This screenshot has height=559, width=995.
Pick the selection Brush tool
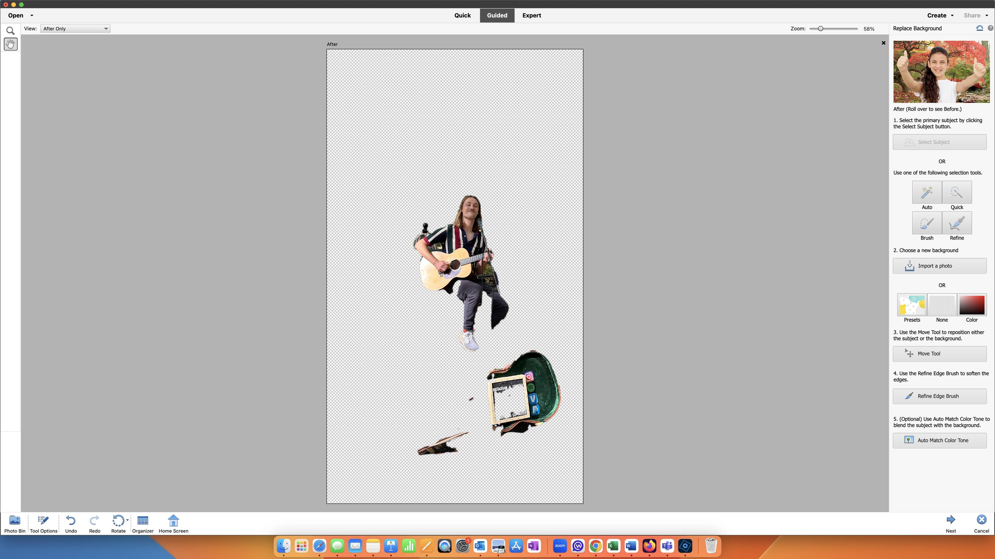[x=927, y=223]
